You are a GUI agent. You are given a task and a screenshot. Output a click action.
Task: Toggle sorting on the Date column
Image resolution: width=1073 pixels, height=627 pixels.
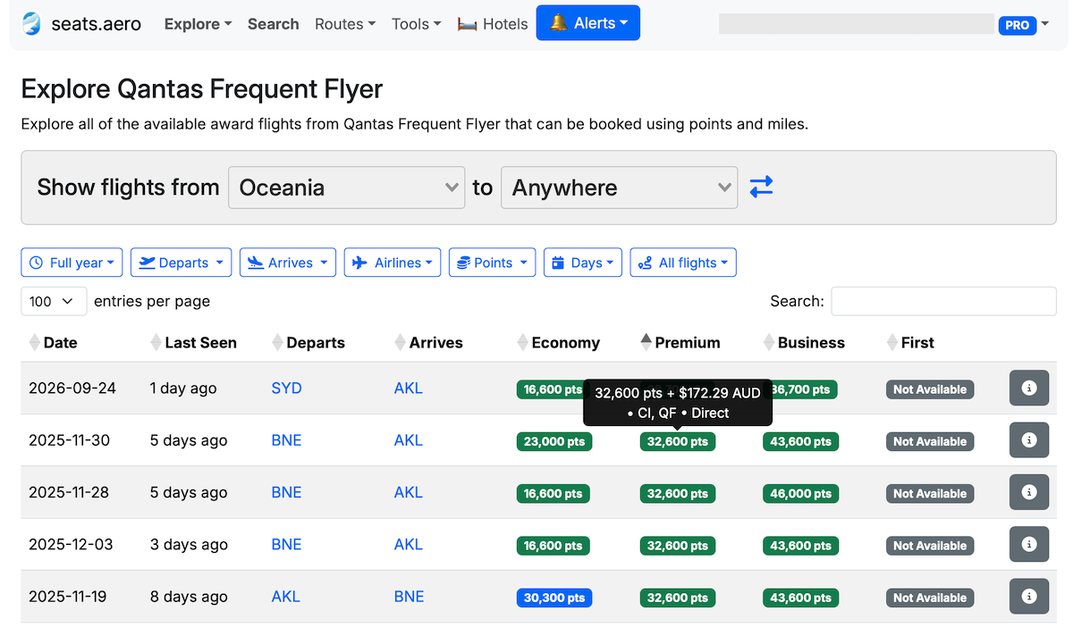click(55, 342)
